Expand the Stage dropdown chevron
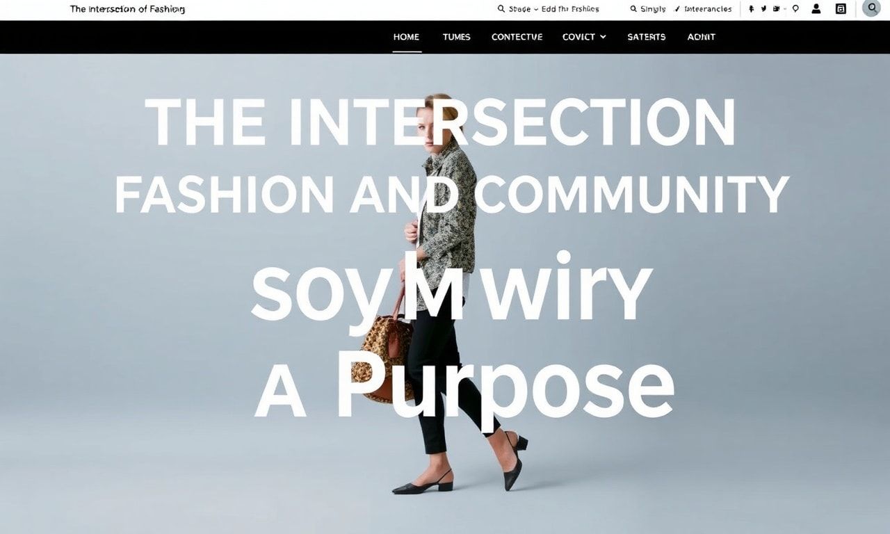 [x=535, y=9]
